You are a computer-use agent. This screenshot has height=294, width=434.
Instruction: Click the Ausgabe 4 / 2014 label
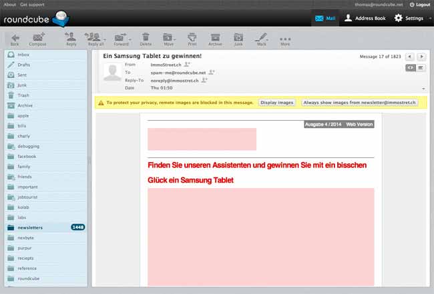tap(323, 125)
